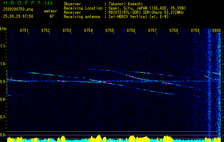Click the 0800 time marker
This screenshot has height=142, width=224.
(217, 31)
